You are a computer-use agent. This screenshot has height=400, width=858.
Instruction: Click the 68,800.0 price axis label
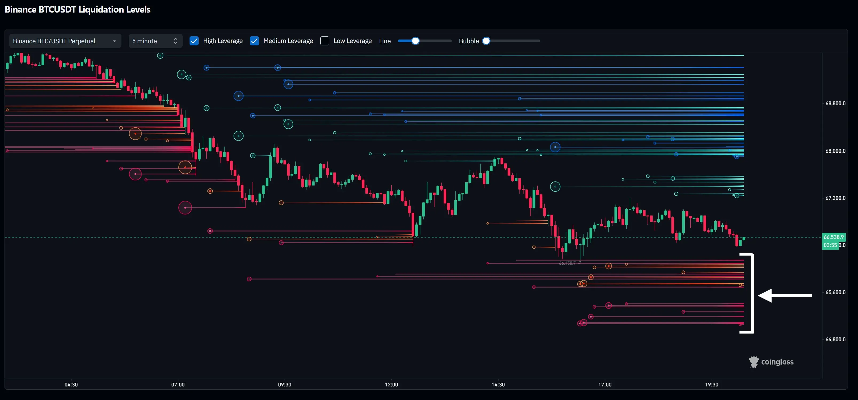tap(835, 103)
